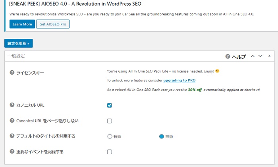
Task: Move 一般設定 panel down with chevron
Action: tap(260, 56)
